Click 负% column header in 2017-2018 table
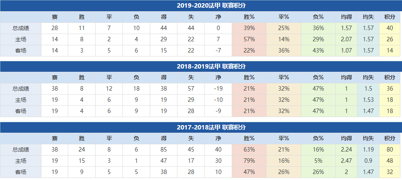Image resolution: width=402 pixels, height=180 pixels. pyautogui.click(x=318, y=138)
